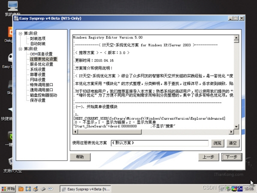This screenshot has width=257, height=193.
Task: Click the registry scheme path field
Action: (x=160, y=143)
